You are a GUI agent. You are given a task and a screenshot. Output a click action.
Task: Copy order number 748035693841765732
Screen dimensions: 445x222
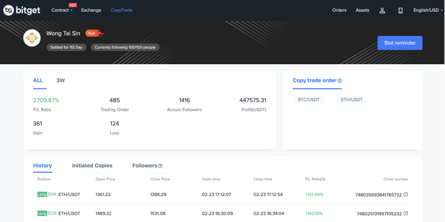406,194
